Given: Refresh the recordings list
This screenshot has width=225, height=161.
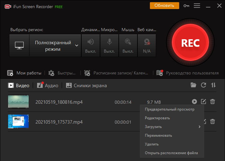Looking at the screenshot, I should tap(203, 85).
